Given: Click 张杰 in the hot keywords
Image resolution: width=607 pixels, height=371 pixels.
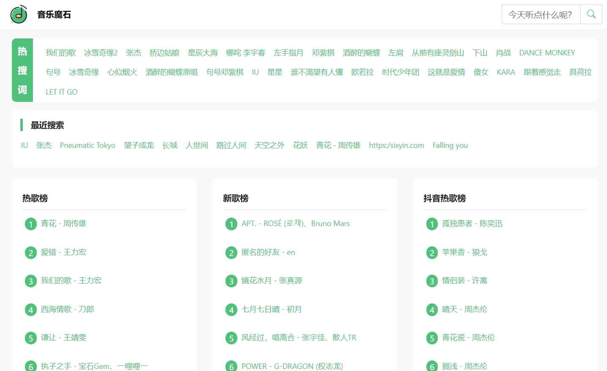Looking at the screenshot, I should coord(134,53).
